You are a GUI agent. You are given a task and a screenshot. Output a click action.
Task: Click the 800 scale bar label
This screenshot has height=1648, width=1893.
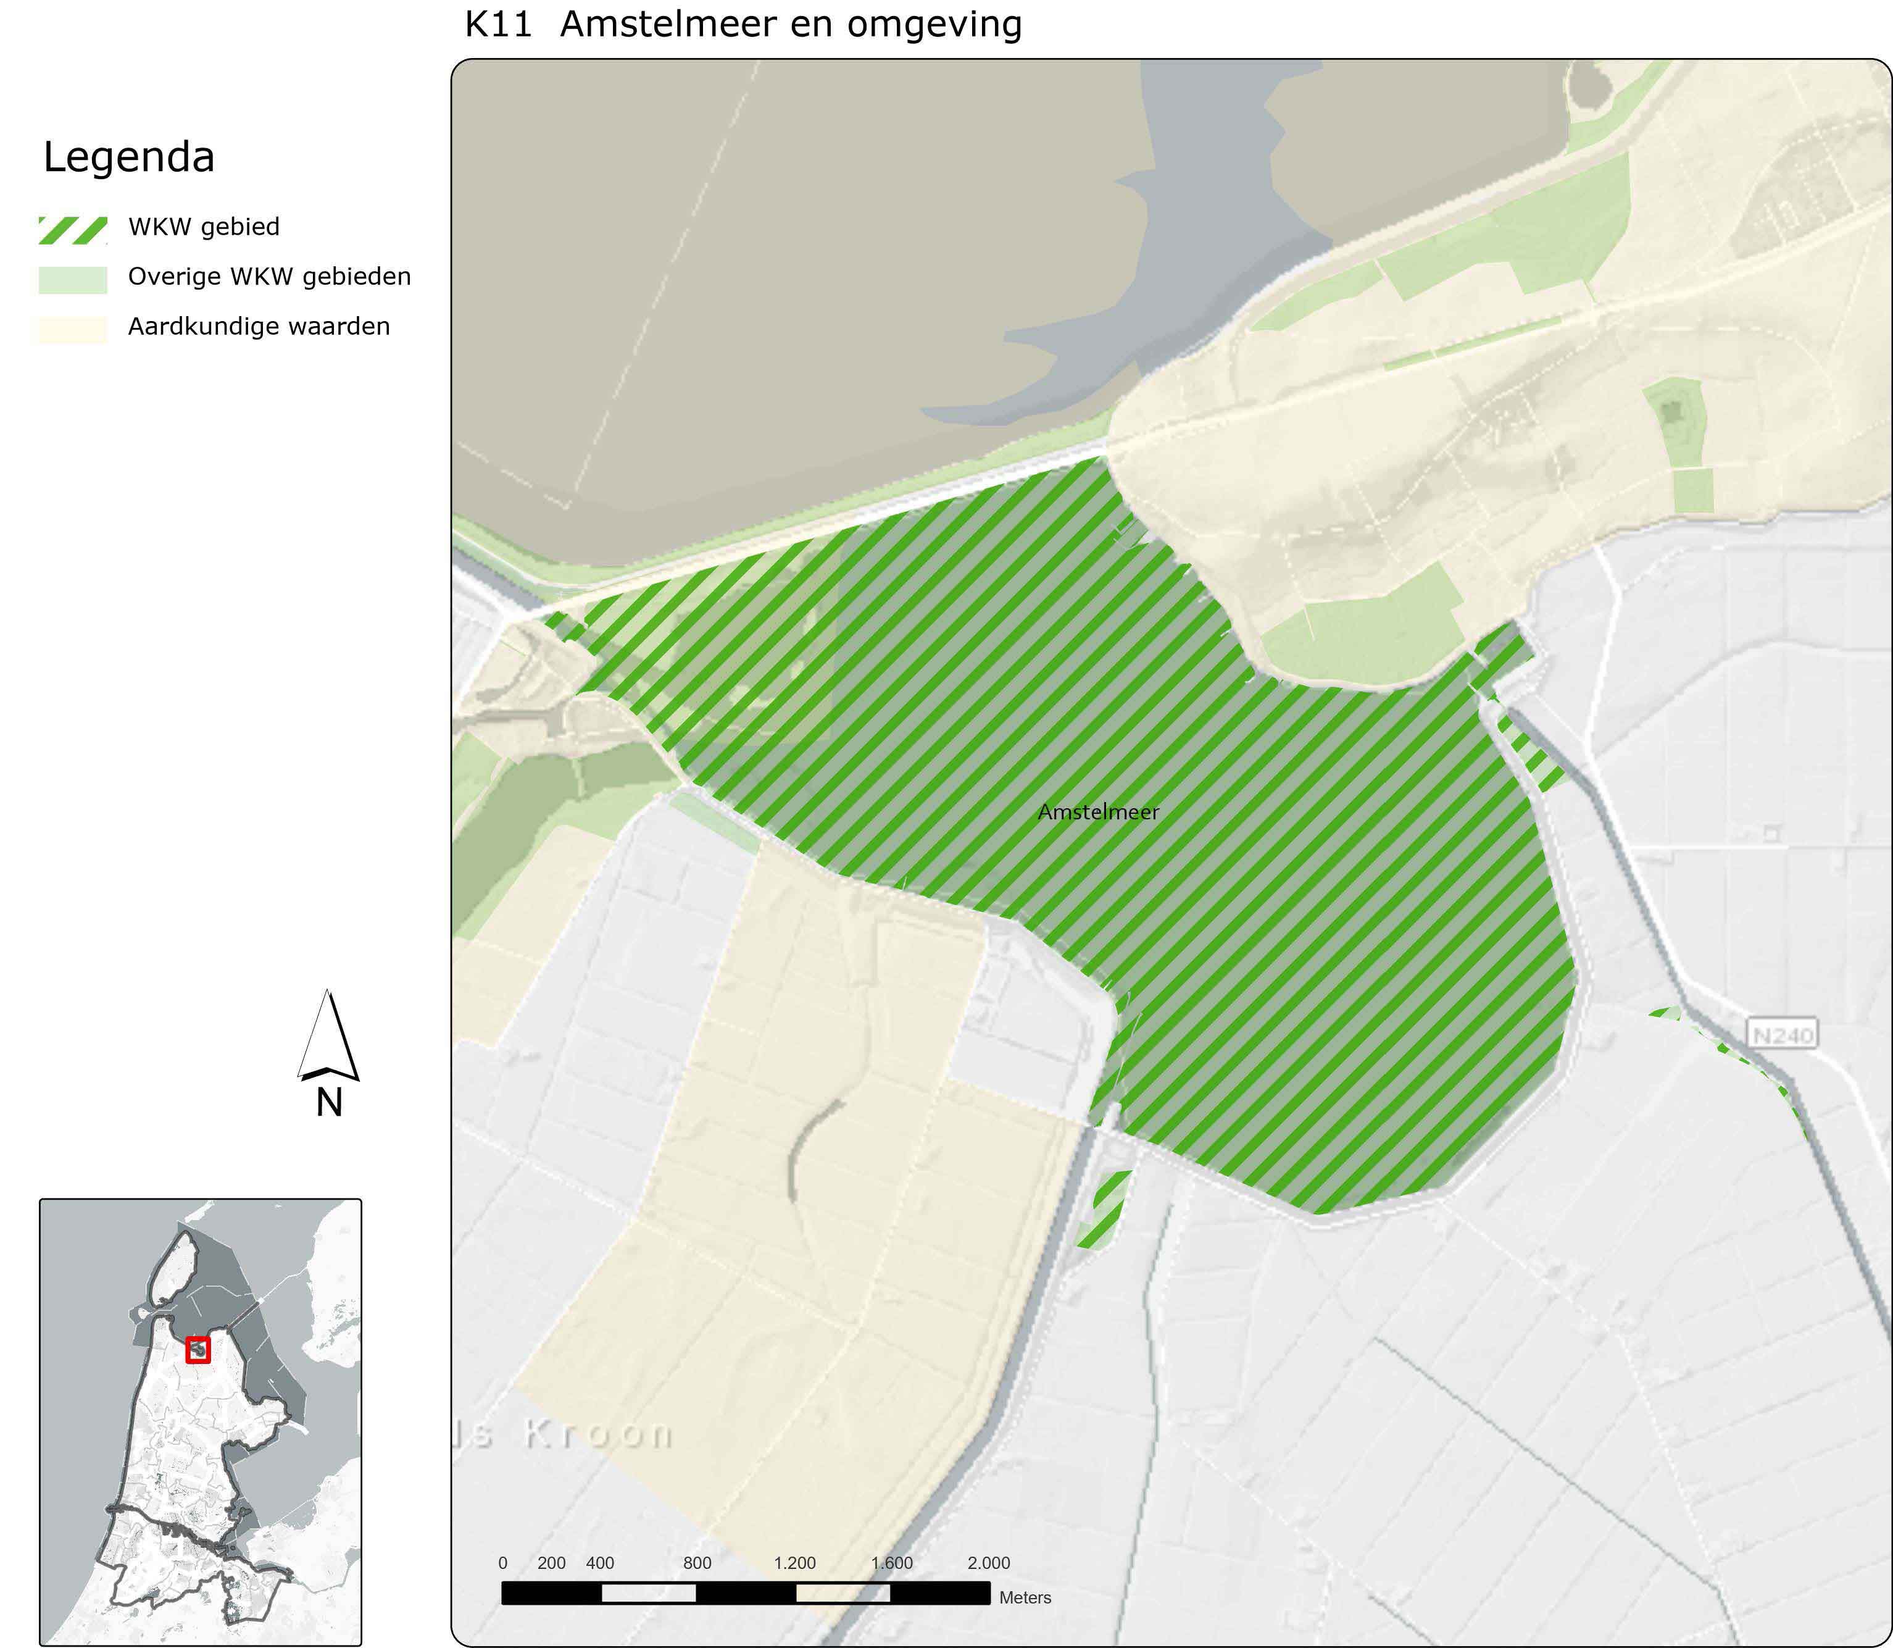[x=697, y=1562]
